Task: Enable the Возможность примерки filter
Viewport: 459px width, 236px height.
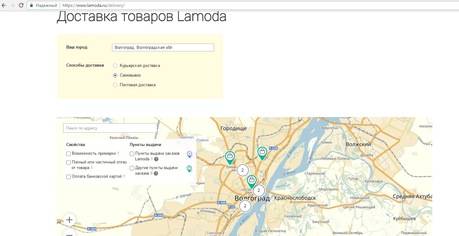Action: coord(68,154)
